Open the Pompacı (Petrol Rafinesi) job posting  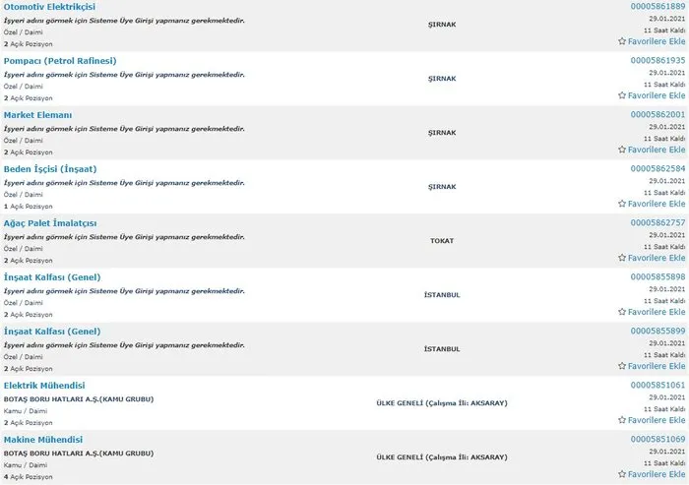tap(60, 61)
